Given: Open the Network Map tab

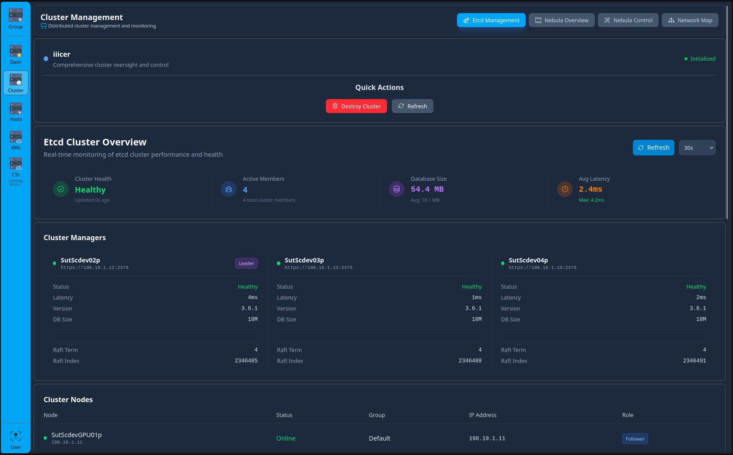Looking at the screenshot, I should (x=690, y=20).
